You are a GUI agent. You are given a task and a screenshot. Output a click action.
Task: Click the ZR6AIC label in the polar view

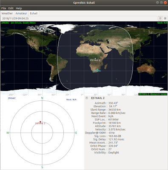coord(12,98)
